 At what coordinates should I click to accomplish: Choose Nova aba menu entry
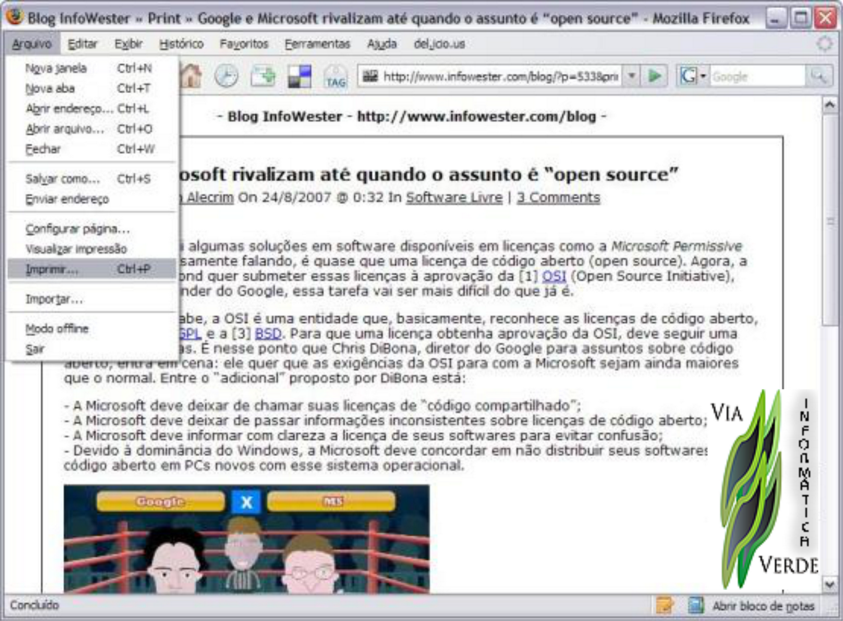click(92, 88)
